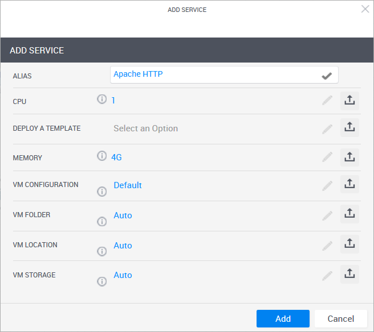Open the VM Configuration Default value
This screenshot has height=332, width=374.
pyautogui.click(x=128, y=185)
